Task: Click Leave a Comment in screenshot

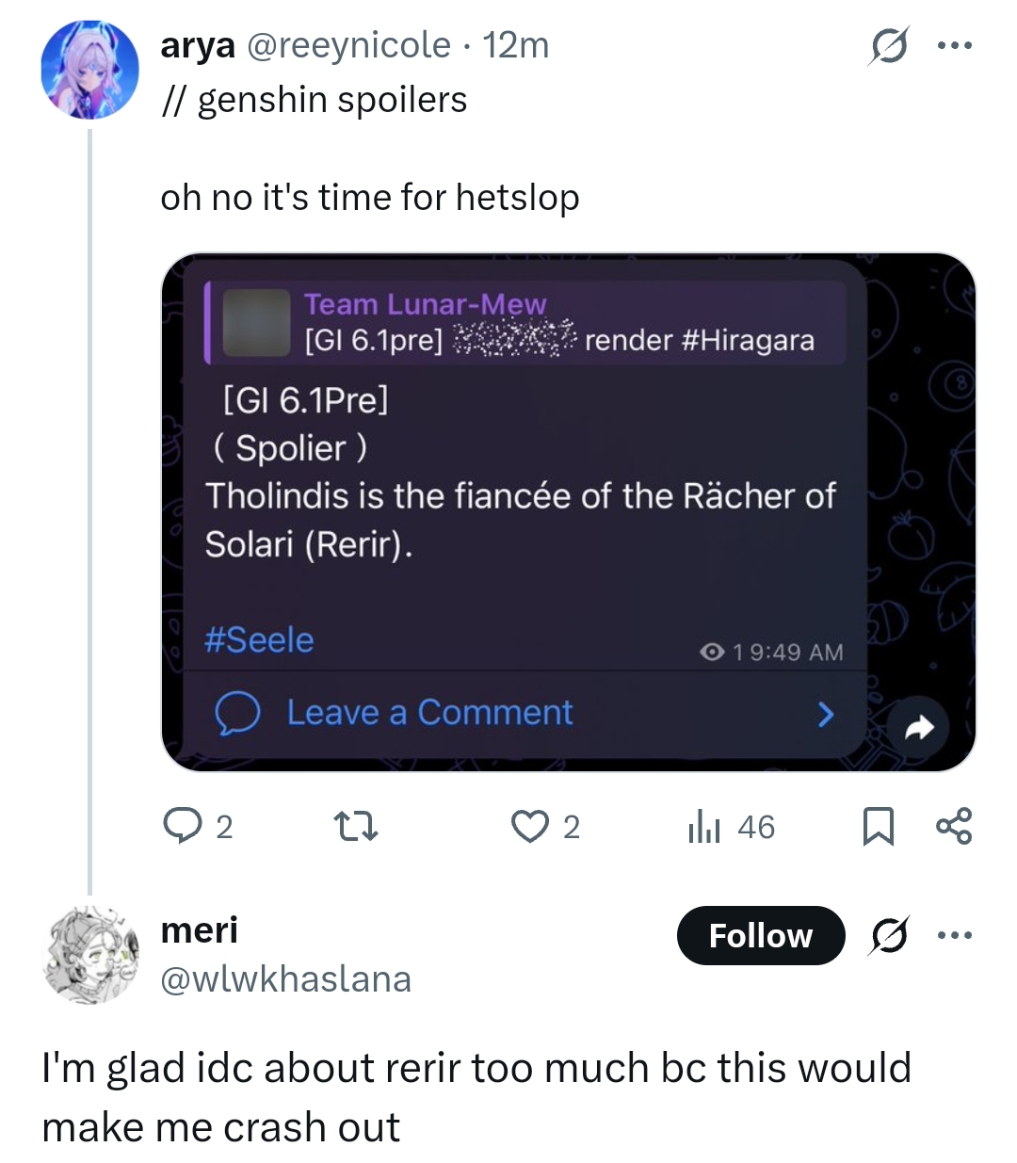Action: pos(429,713)
